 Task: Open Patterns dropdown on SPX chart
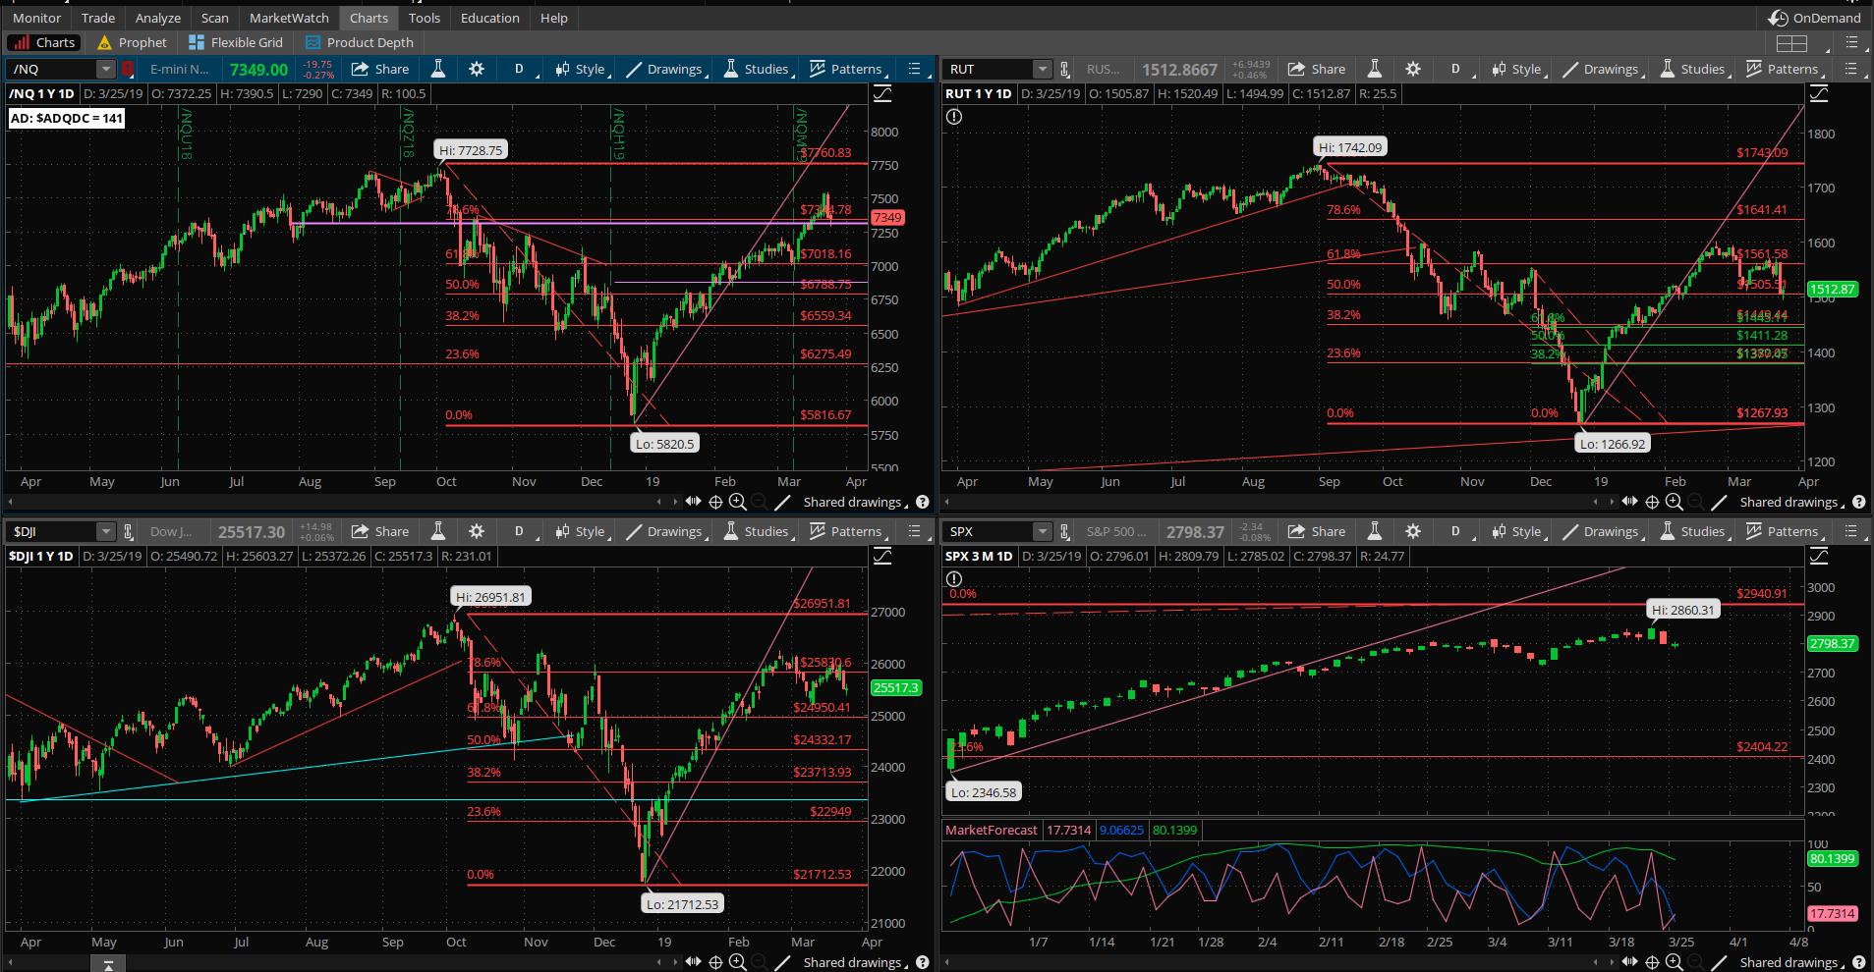coord(1784,531)
